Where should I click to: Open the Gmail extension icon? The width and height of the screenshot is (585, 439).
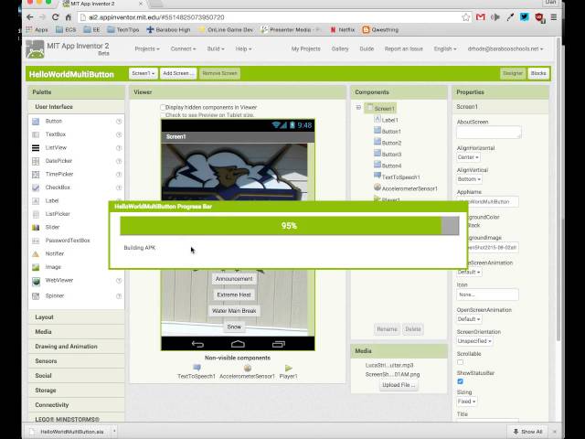coord(481,17)
